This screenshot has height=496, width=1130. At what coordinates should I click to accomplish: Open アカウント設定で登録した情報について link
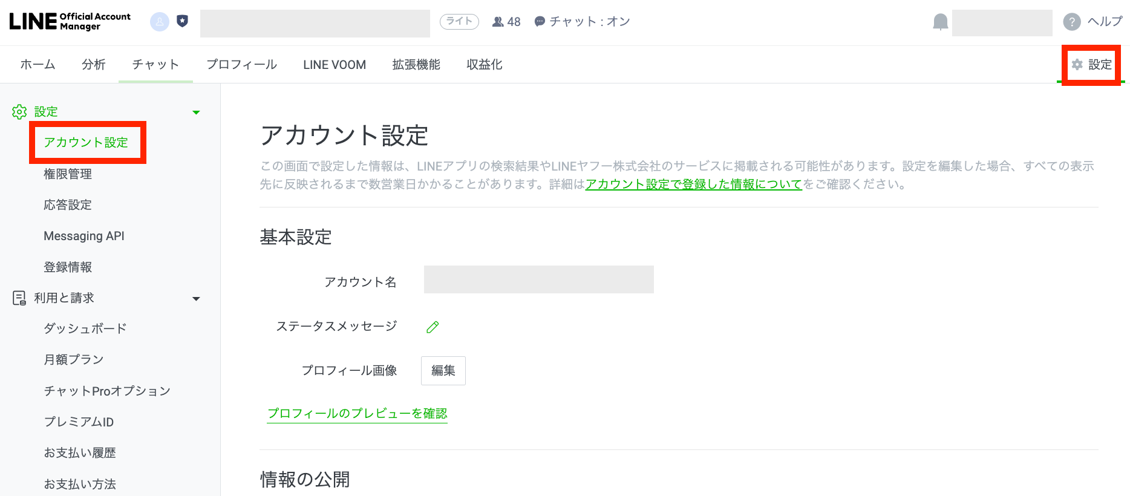tap(693, 184)
